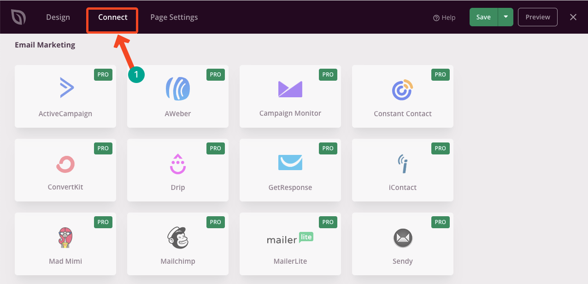
Task: Expand the Save dropdown arrow
Action: pos(506,17)
